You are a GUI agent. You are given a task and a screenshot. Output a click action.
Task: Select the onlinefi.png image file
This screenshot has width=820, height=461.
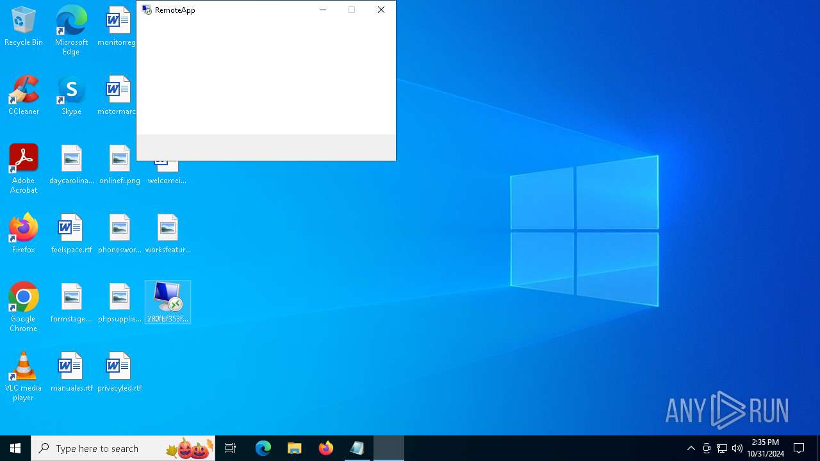click(119, 165)
